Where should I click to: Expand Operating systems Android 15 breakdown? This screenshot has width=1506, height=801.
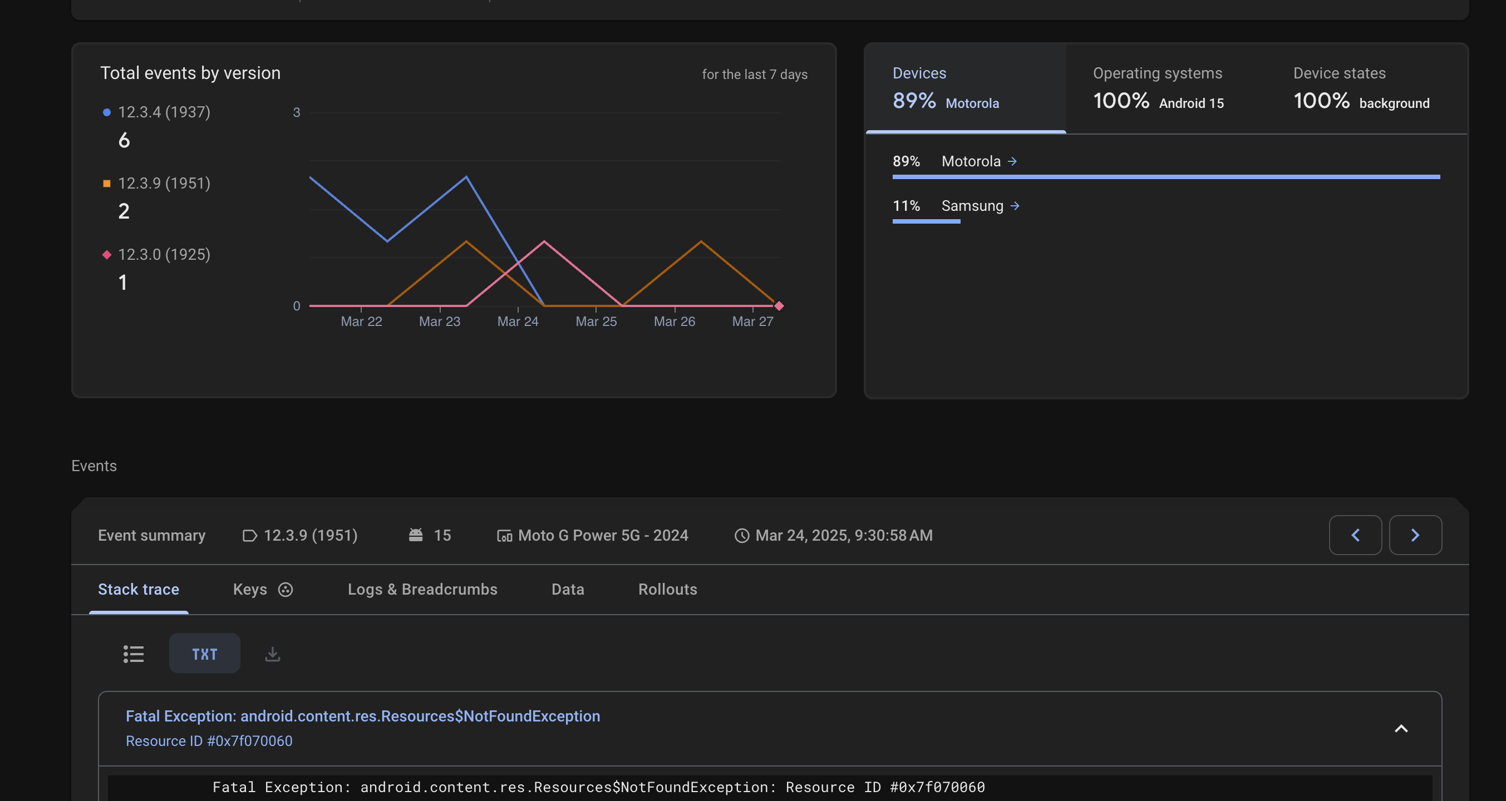coord(1158,88)
